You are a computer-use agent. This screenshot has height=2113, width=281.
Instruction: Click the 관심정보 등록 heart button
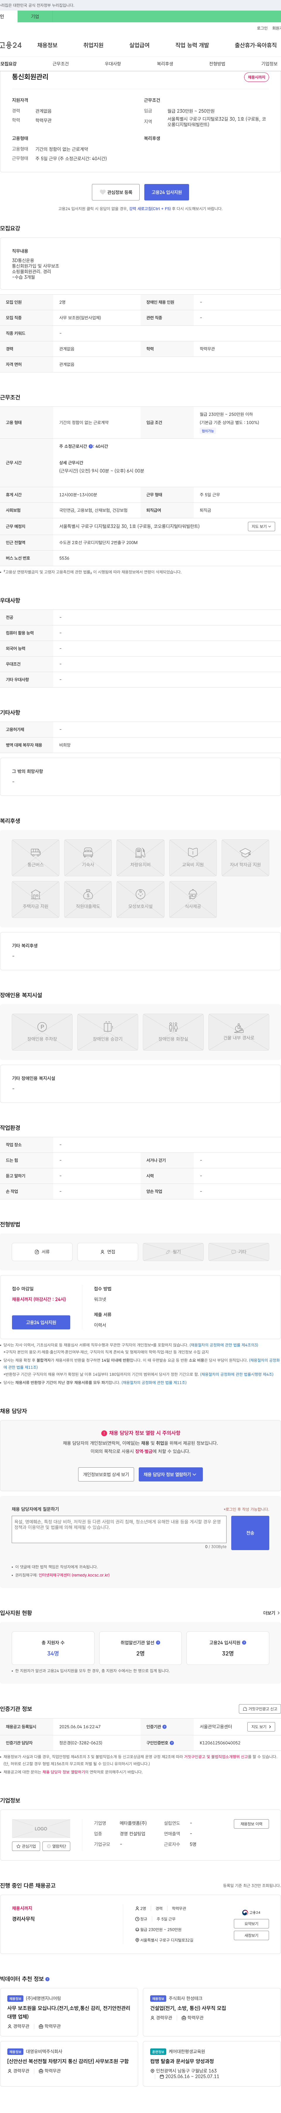(116, 192)
